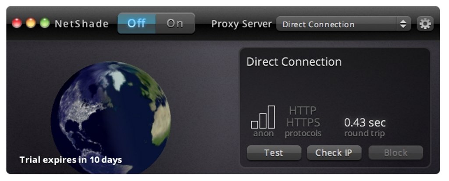Click the HTTP HTTPS protocols indicator

point(303,121)
